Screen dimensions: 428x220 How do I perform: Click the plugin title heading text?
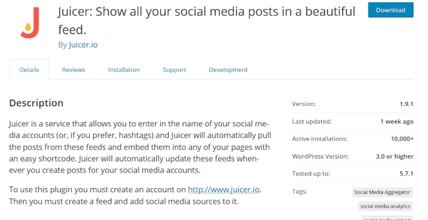[206, 21]
